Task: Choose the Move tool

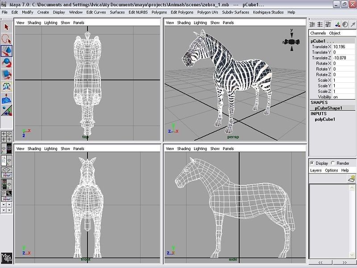Action: click(6, 50)
